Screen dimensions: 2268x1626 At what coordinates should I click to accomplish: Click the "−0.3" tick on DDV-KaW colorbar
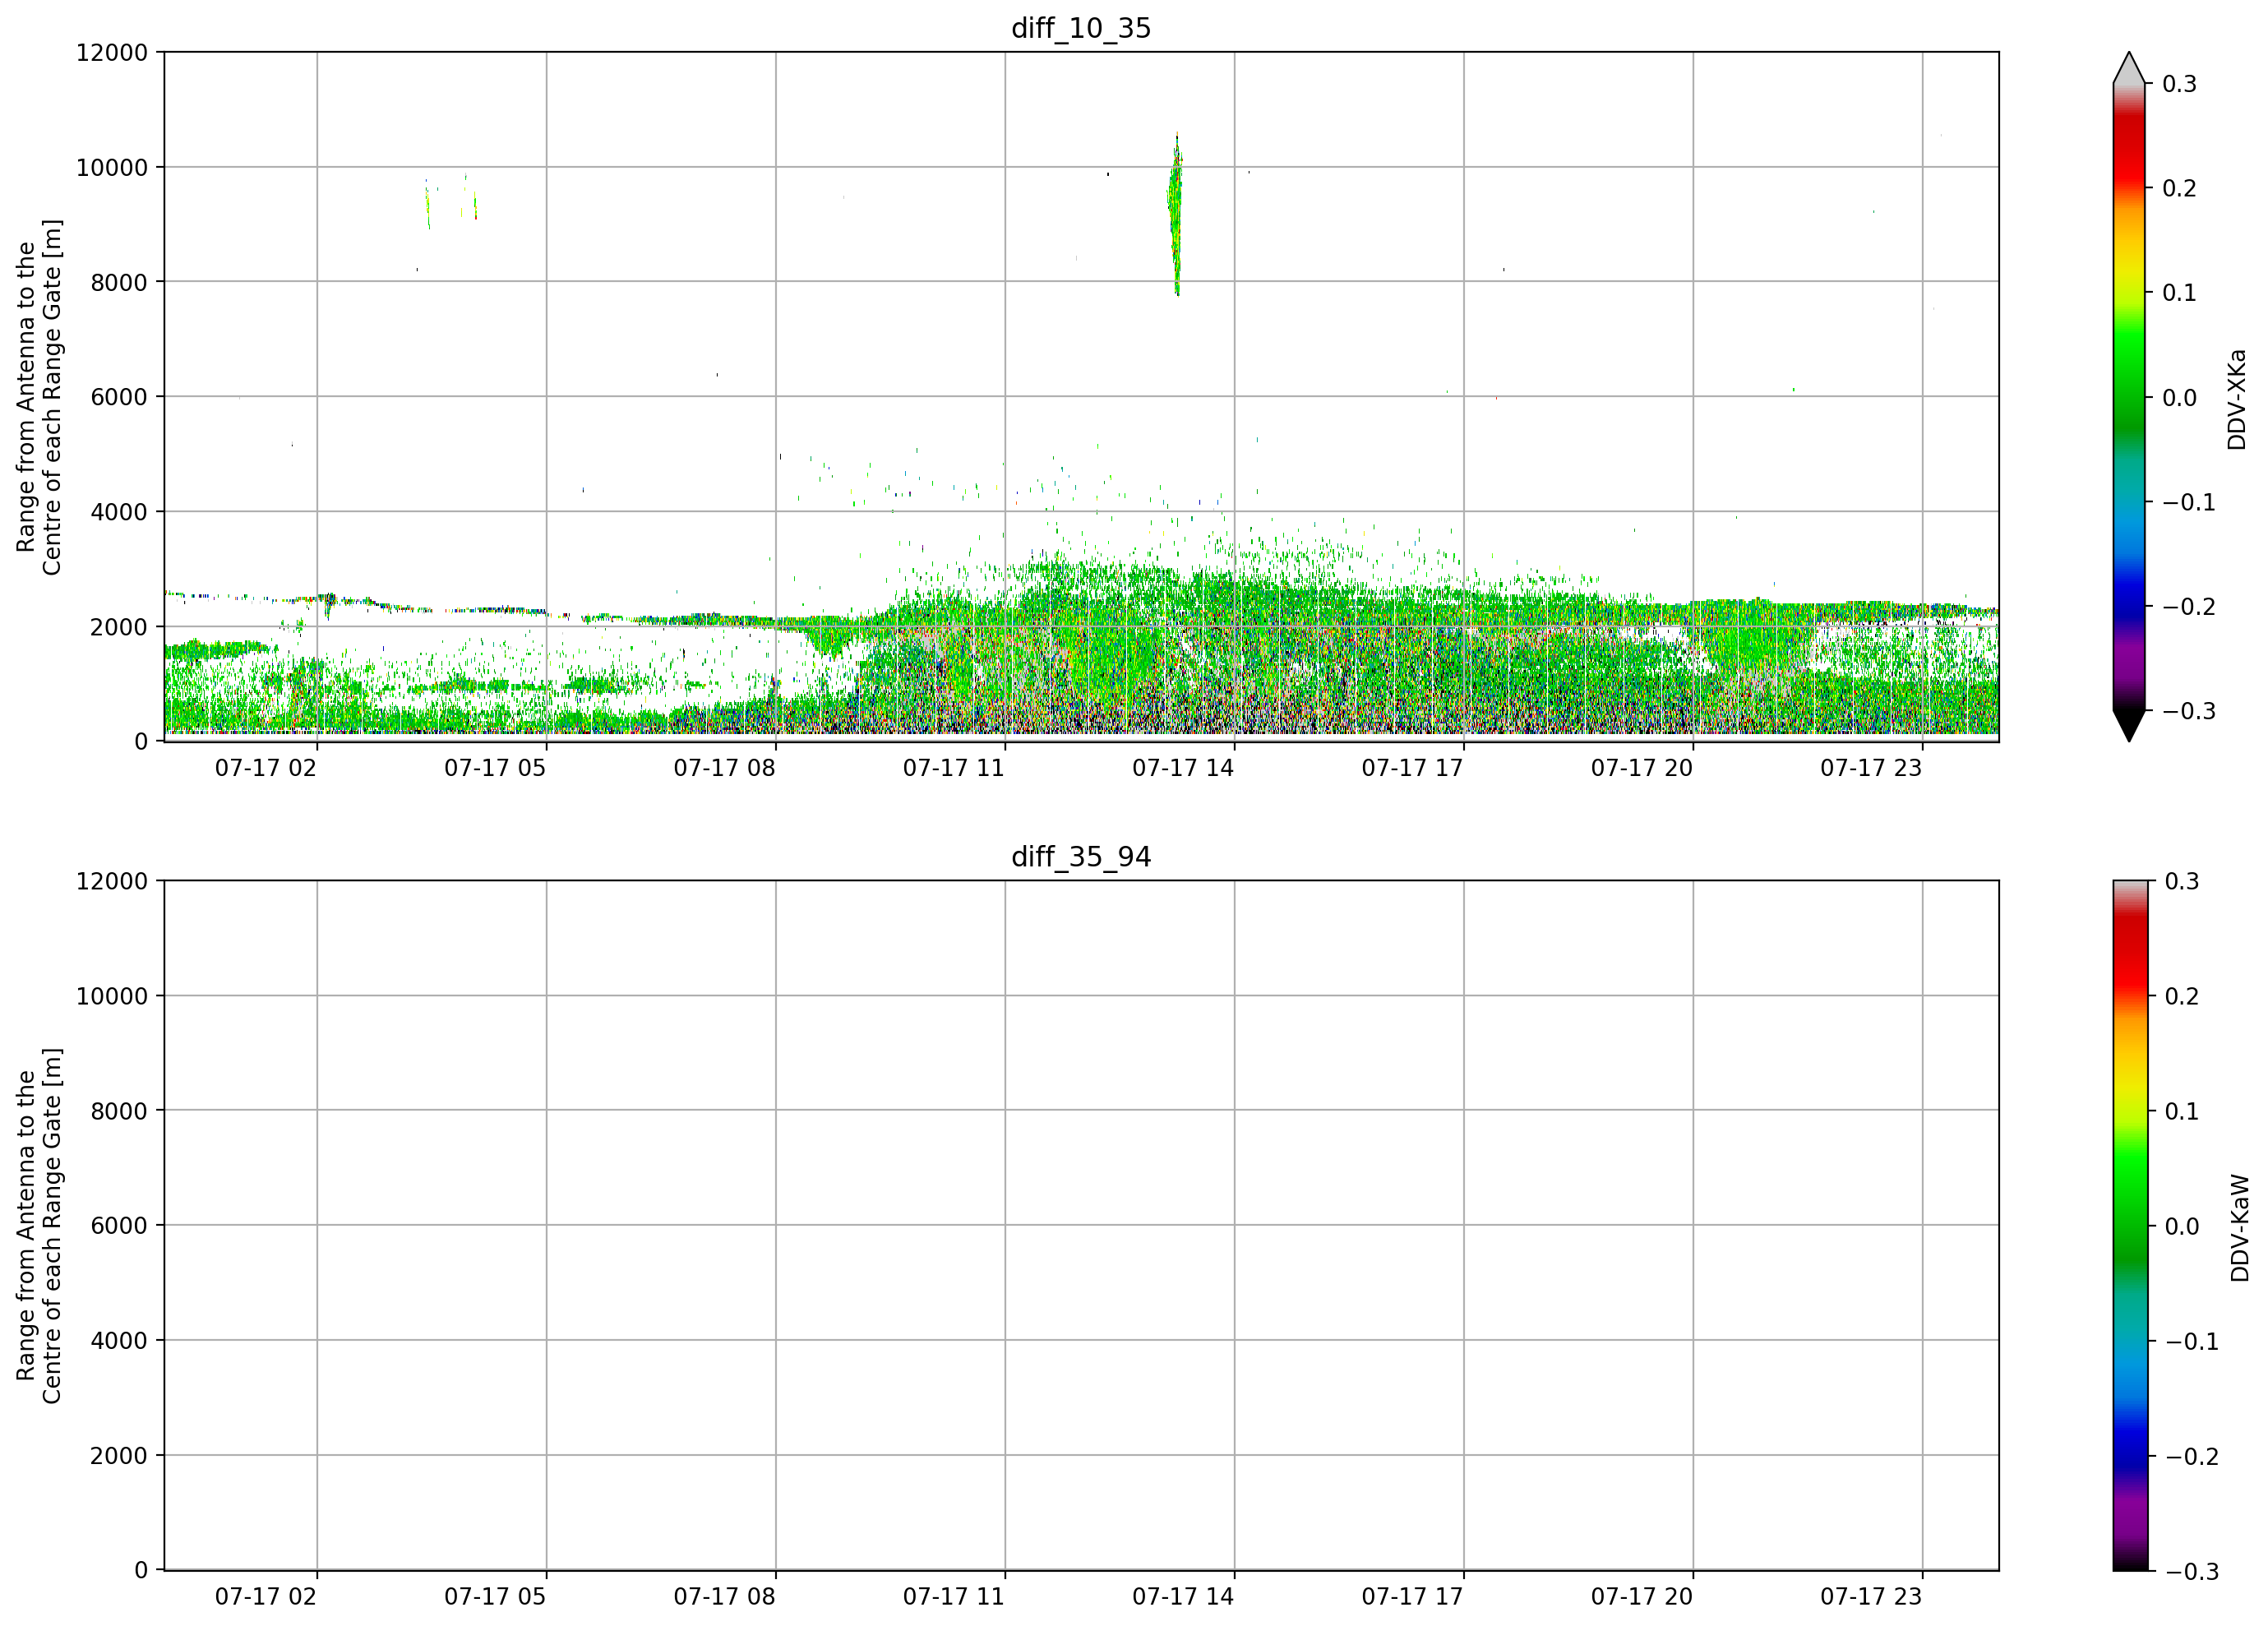(2191, 1572)
